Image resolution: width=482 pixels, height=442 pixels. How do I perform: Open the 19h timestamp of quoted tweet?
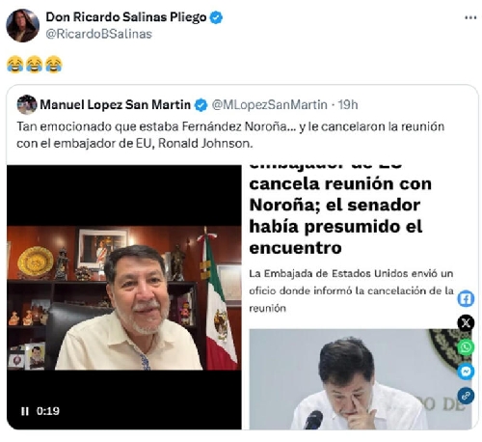(348, 105)
